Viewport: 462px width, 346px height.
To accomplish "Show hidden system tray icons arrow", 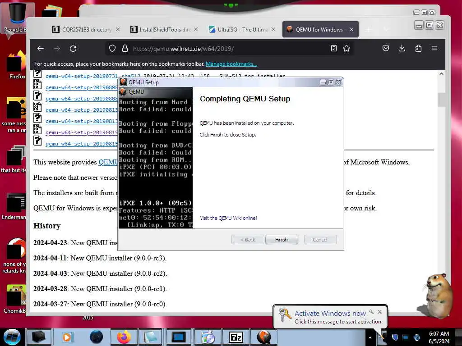I will [370, 337].
